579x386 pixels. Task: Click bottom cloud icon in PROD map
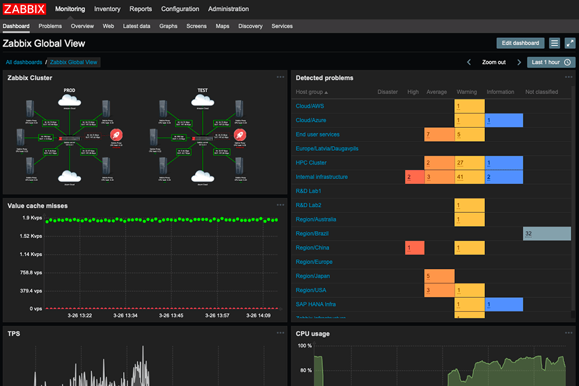69,176
